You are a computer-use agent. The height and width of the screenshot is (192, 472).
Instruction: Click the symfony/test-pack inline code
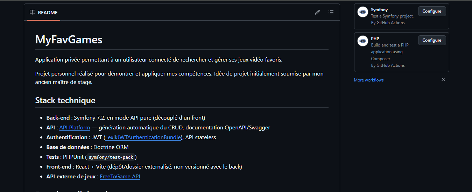point(111,157)
